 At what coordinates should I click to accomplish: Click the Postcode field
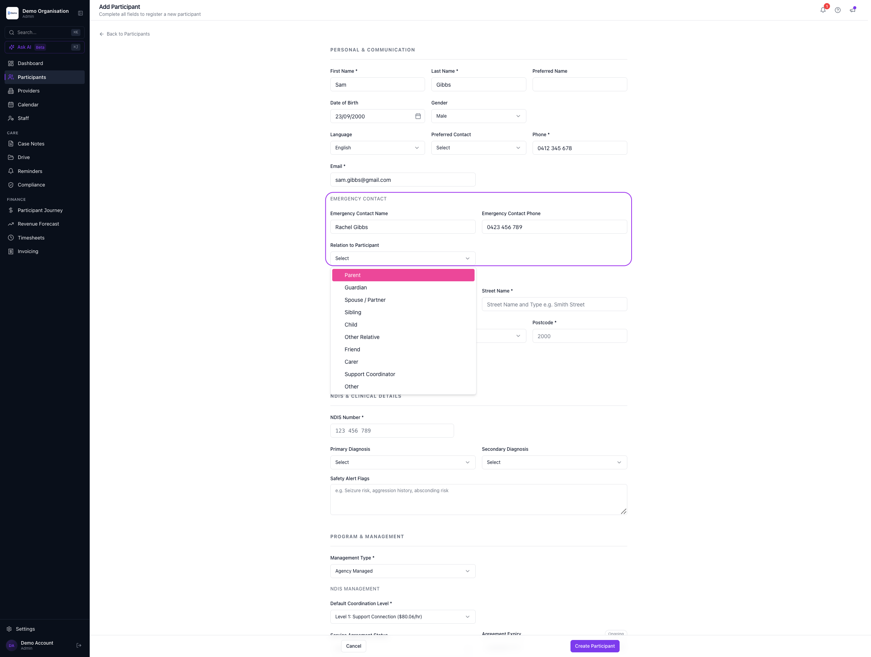(x=579, y=336)
